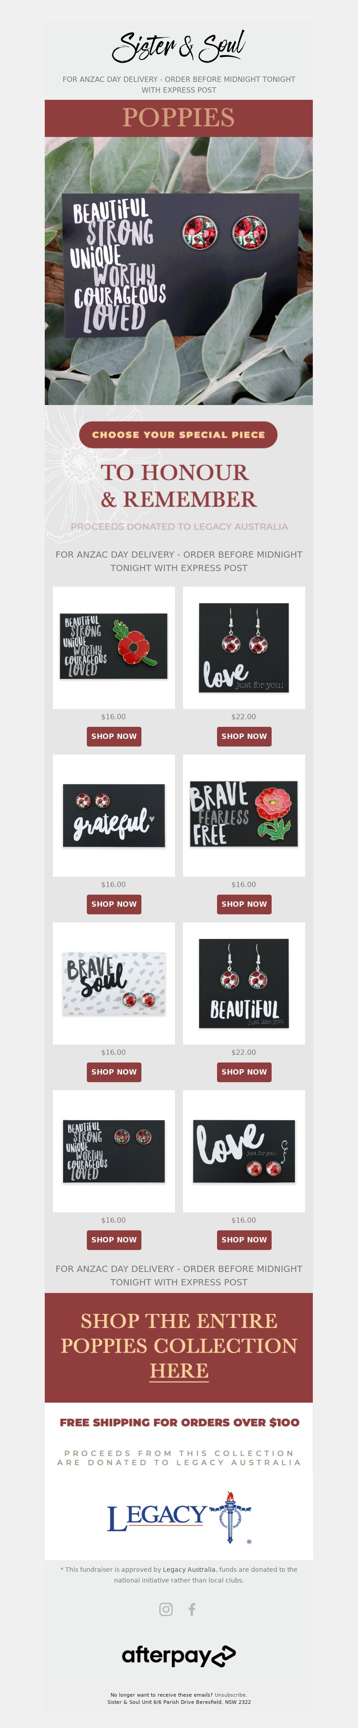Click Choose Your Special Piece button
Viewport: 358px width, 1728px height.
(x=179, y=435)
